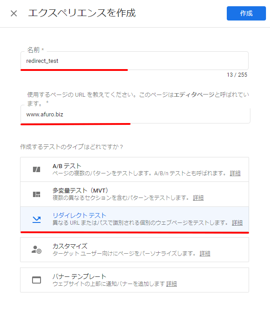Select the A/B テスト option title
Viewport: 270px width, 321px height.
tap(67, 166)
